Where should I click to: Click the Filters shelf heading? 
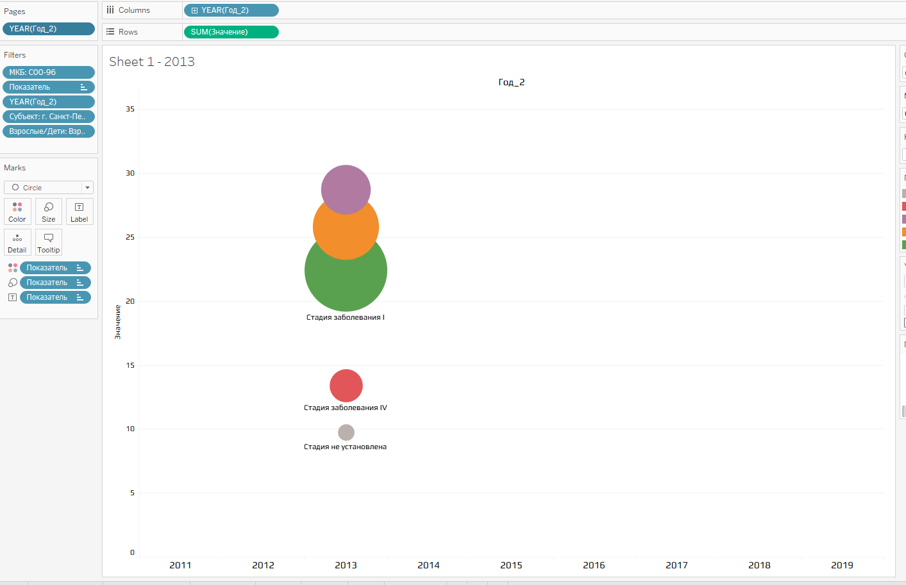coord(15,55)
